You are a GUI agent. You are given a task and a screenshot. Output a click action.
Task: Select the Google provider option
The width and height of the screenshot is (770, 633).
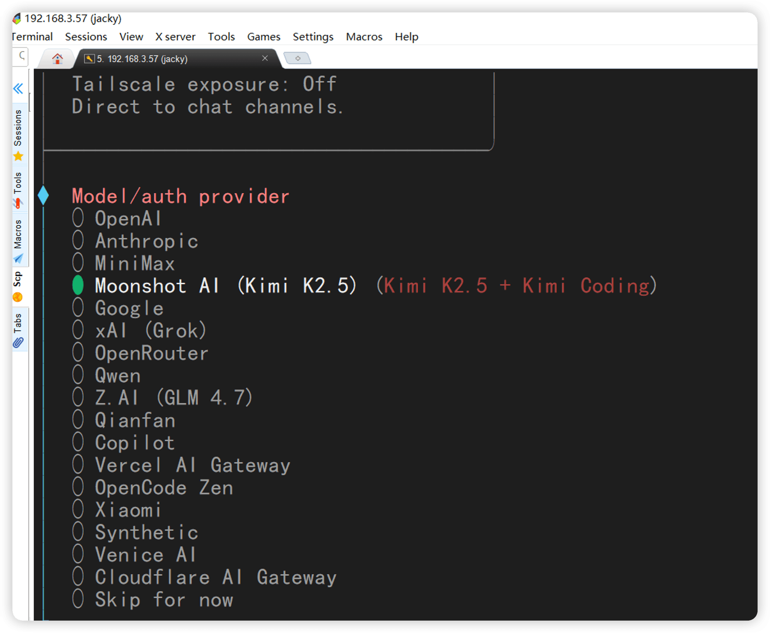(118, 308)
